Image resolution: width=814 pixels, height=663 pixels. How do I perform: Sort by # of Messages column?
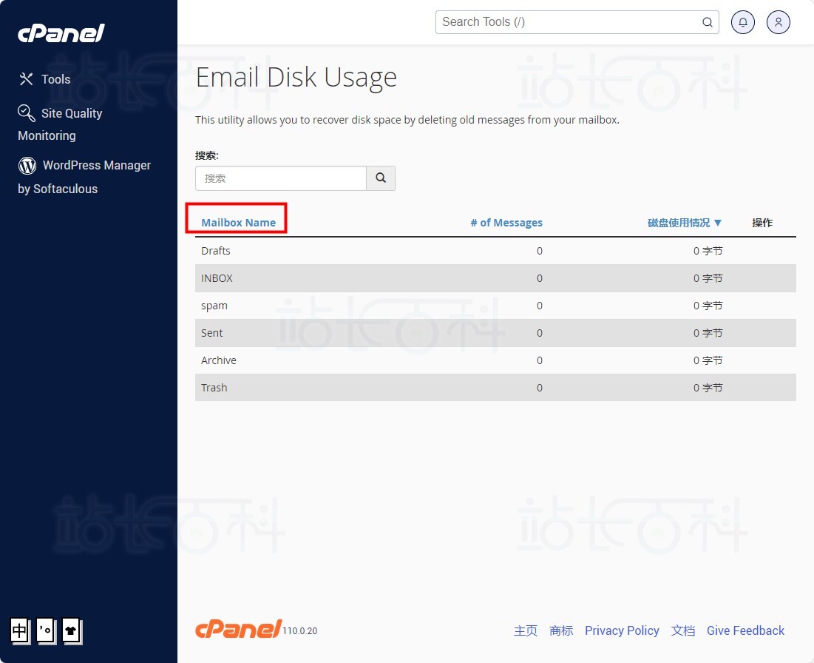[x=506, y=223]
